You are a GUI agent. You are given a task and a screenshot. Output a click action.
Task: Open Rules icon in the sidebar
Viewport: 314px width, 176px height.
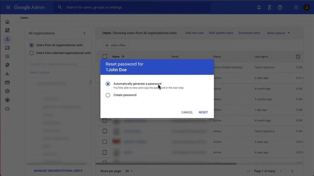tap(7, 100)
